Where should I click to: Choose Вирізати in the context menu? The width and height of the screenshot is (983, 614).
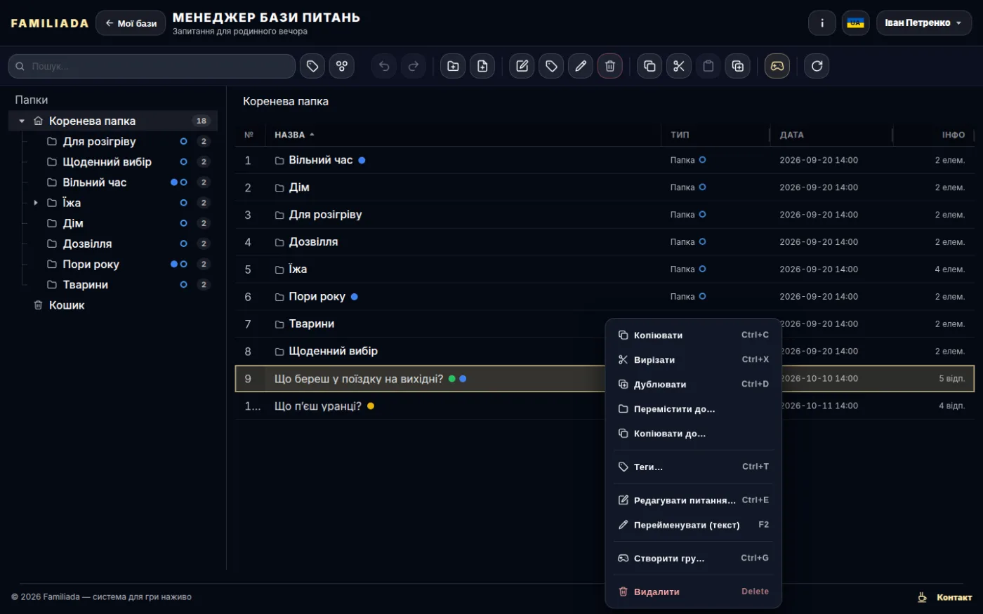tap(694, 360)
